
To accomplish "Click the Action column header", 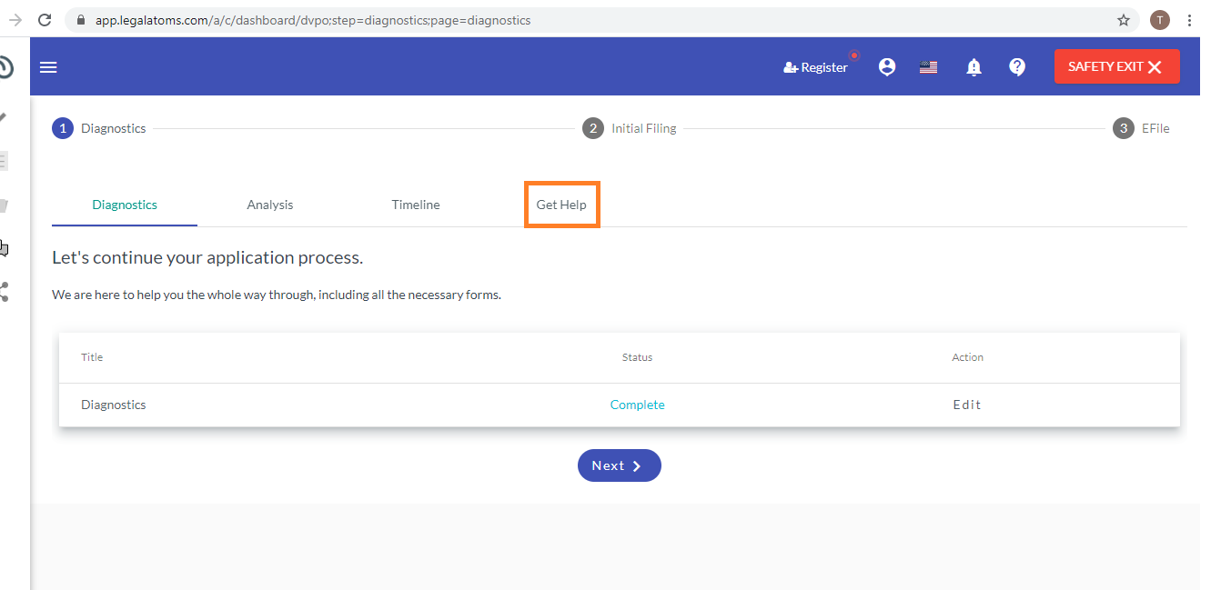I will click(x=967, y=357).
